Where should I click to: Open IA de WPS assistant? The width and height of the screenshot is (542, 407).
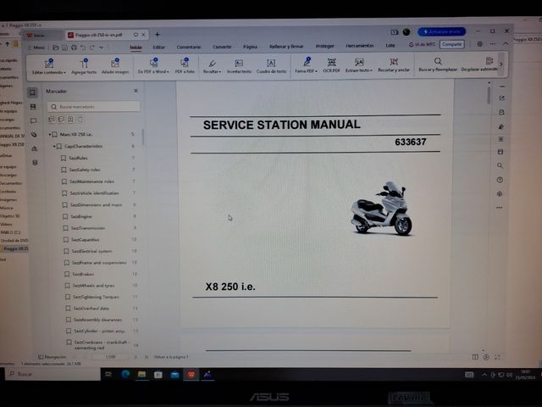(x=422, y=45)
